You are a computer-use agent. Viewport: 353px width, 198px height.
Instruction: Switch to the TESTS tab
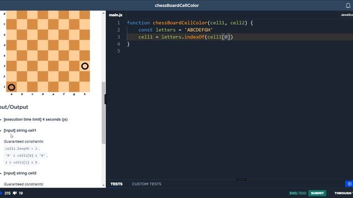tap(116, 184)
